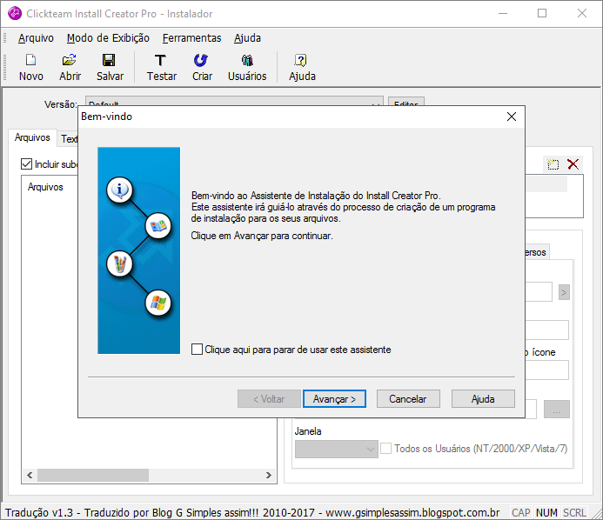Click the Ajuda button in the dialog
The image size is (603, 520).
point(483,399)
